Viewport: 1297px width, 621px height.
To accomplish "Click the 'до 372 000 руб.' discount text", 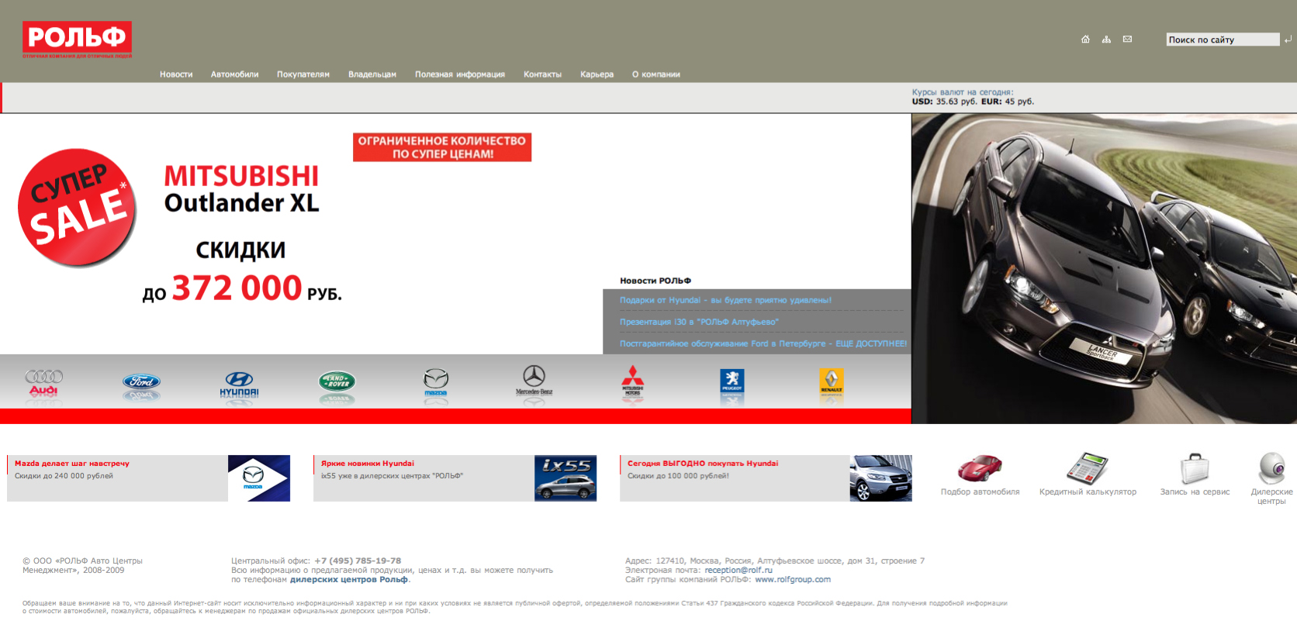I will pyautogui.click(x=242, y=288).
